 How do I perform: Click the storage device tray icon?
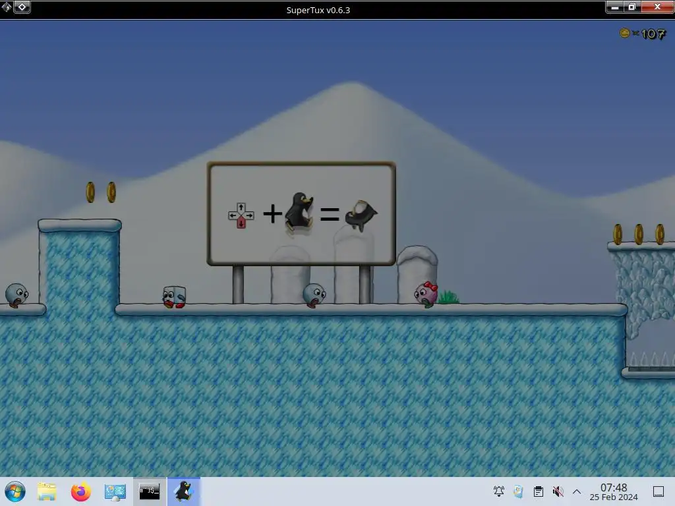518,492
